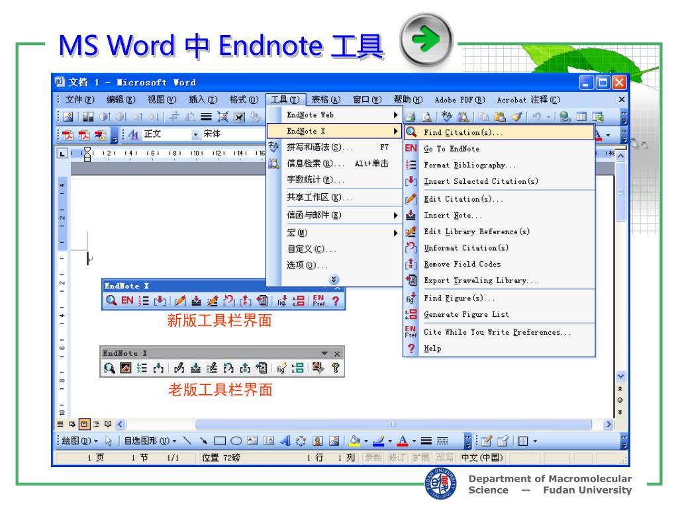Expand 宏(M) submenu

click(x=334, y=233)
